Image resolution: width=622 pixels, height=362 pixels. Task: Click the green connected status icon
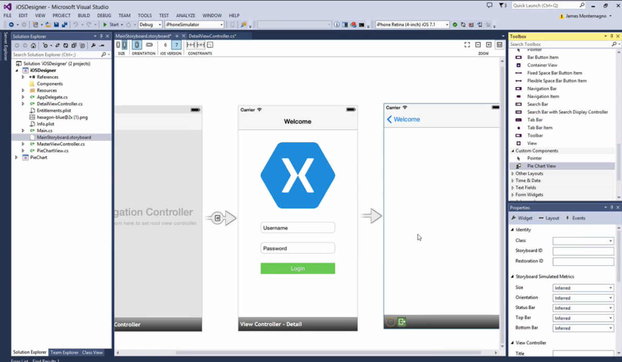click(455, 25)
